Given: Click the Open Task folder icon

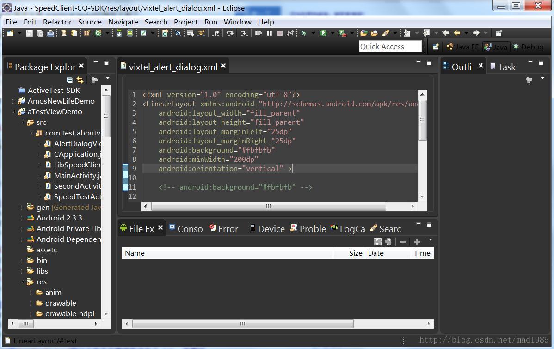Looking at the screenshot, I should pyautogui.click(x=374, y=33).
